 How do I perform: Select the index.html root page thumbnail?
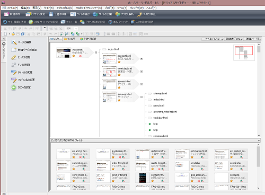click(64, 52)
